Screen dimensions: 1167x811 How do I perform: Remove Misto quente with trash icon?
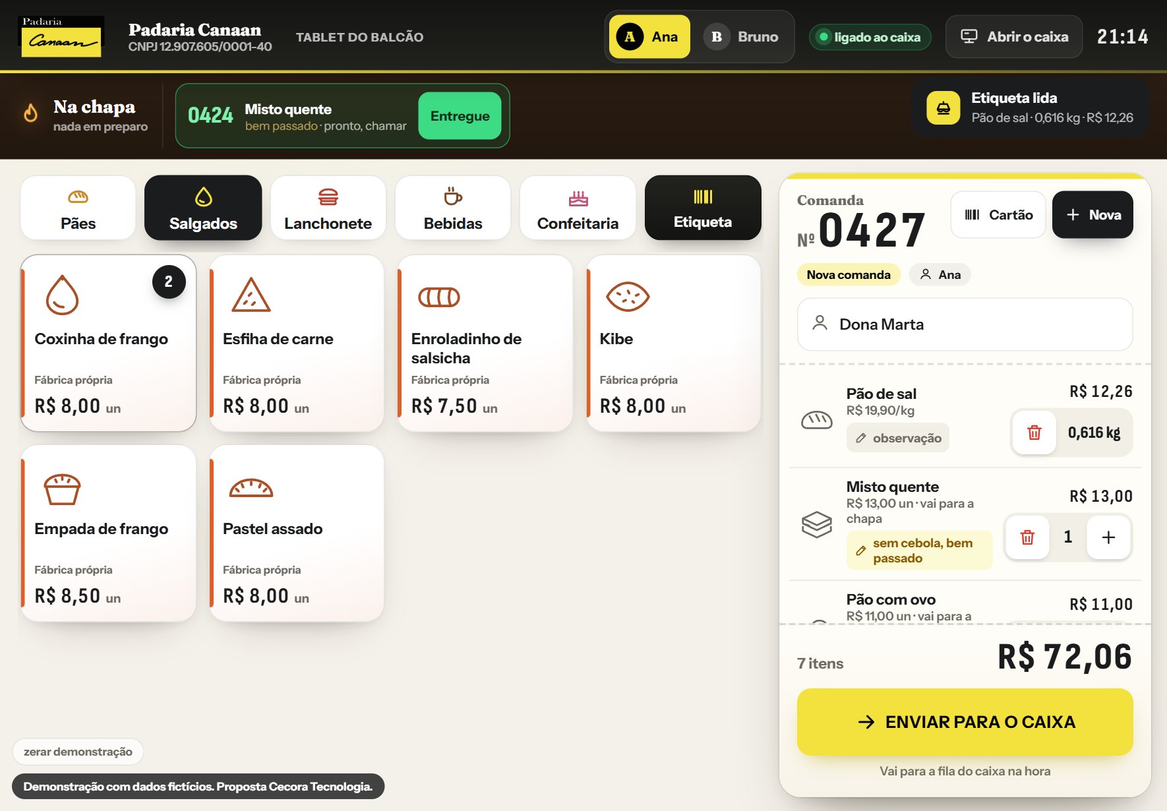pos(1027,537)
